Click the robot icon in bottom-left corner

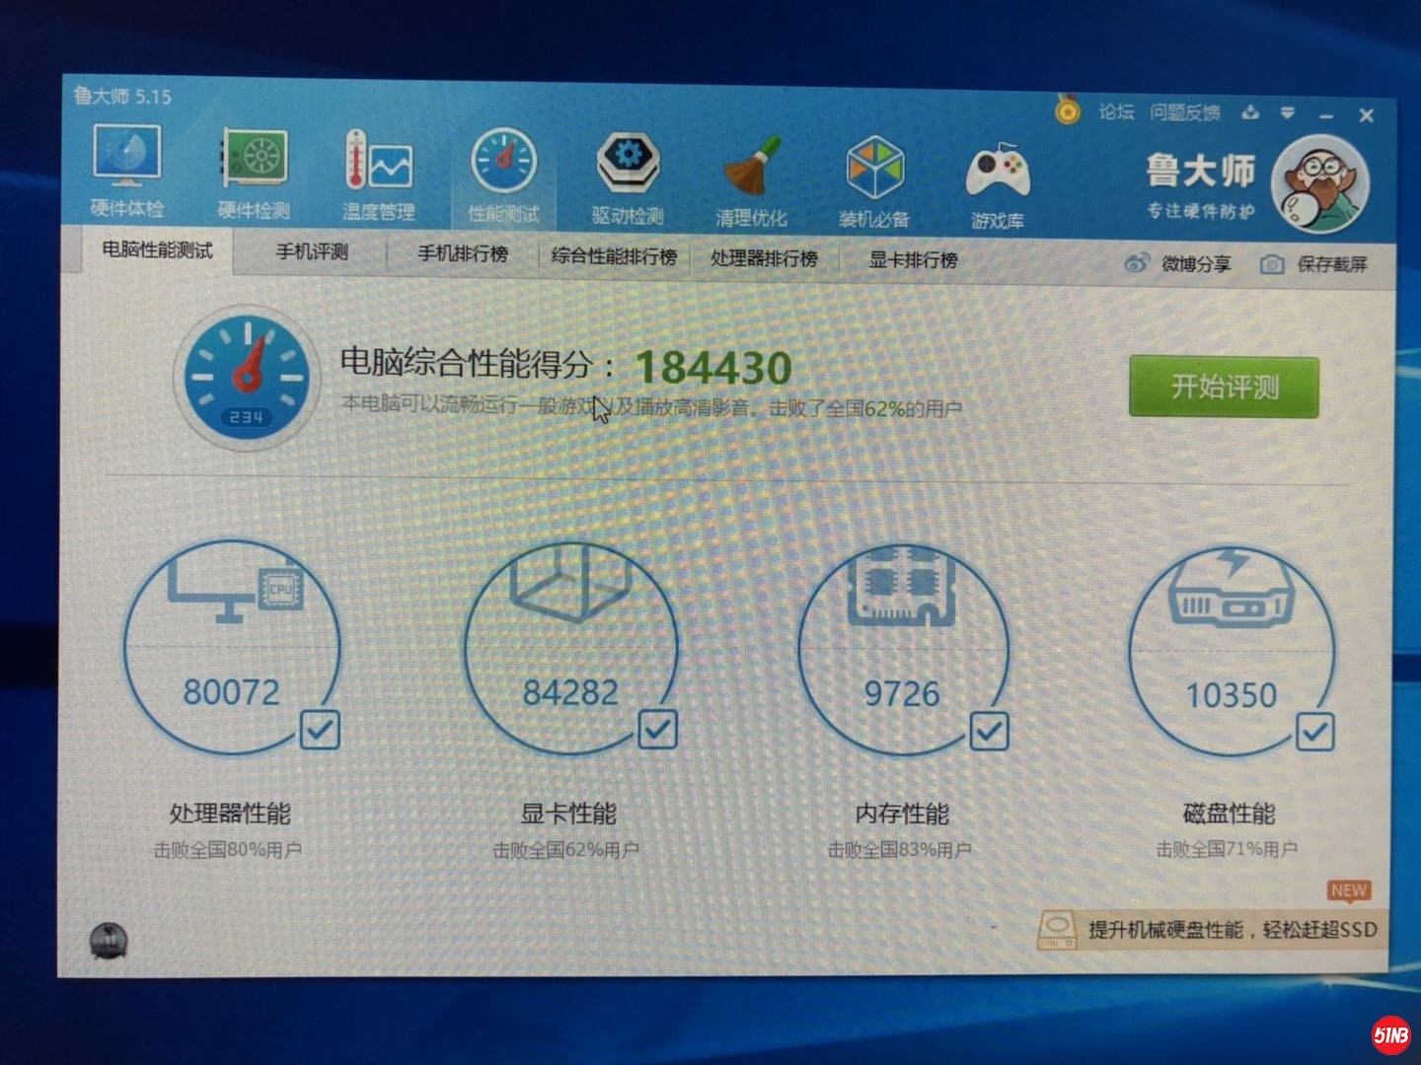point(109,941)
